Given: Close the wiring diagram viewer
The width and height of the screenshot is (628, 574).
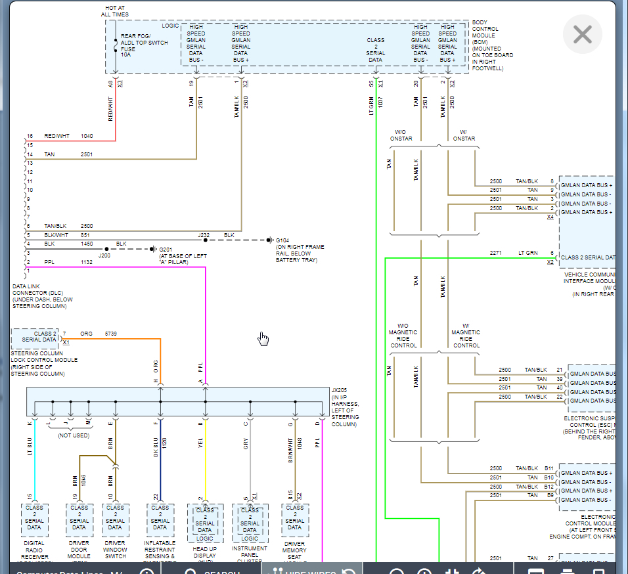Looking at the screenshot, I should tap(582, 34).
